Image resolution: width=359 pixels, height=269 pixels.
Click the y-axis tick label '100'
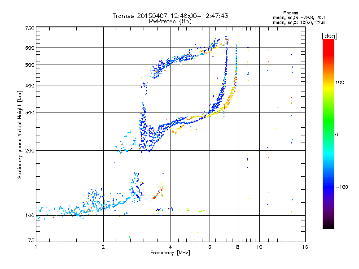[x=30, y=216]
